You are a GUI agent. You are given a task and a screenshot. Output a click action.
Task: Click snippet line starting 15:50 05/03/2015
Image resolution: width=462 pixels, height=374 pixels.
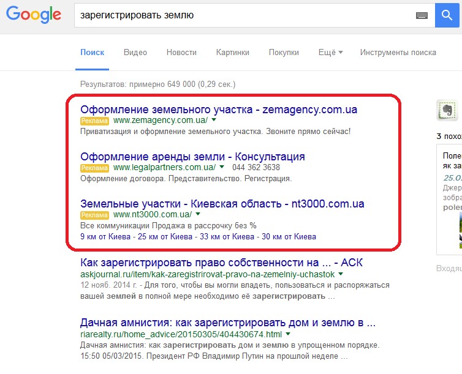click(x=214, y=356)
